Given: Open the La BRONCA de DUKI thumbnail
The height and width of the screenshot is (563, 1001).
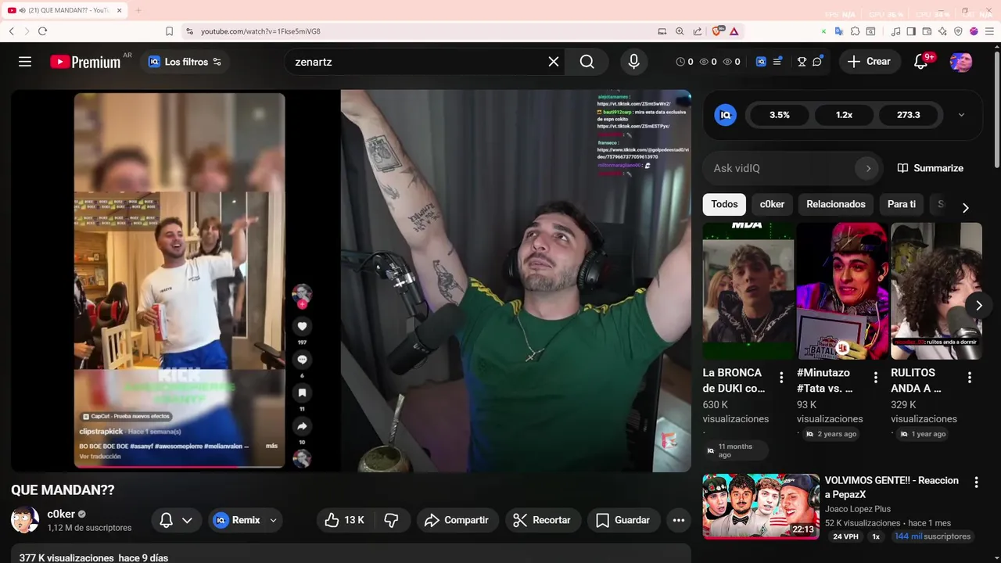Looking at the screenshot, I should click(x=748, y=291).
